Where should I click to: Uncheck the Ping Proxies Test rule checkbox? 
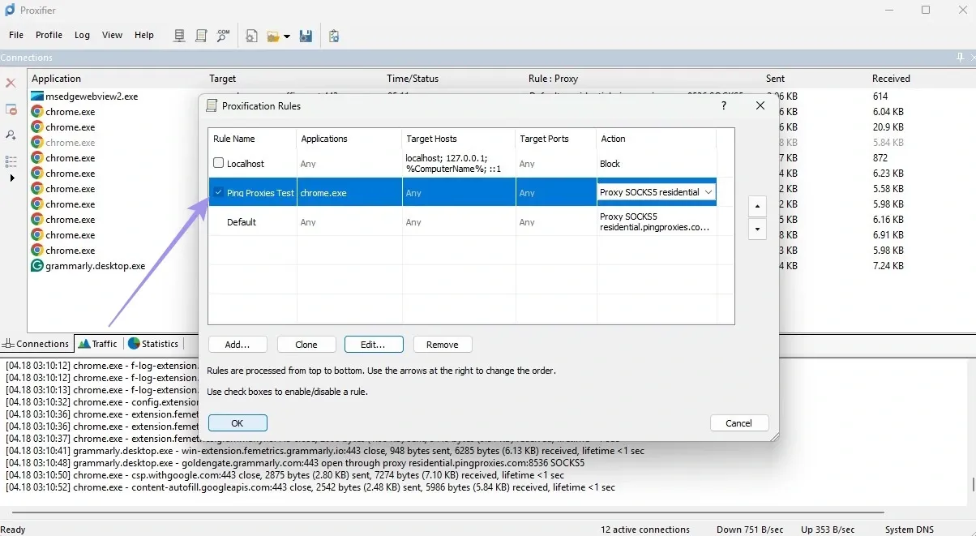point(219,192)
